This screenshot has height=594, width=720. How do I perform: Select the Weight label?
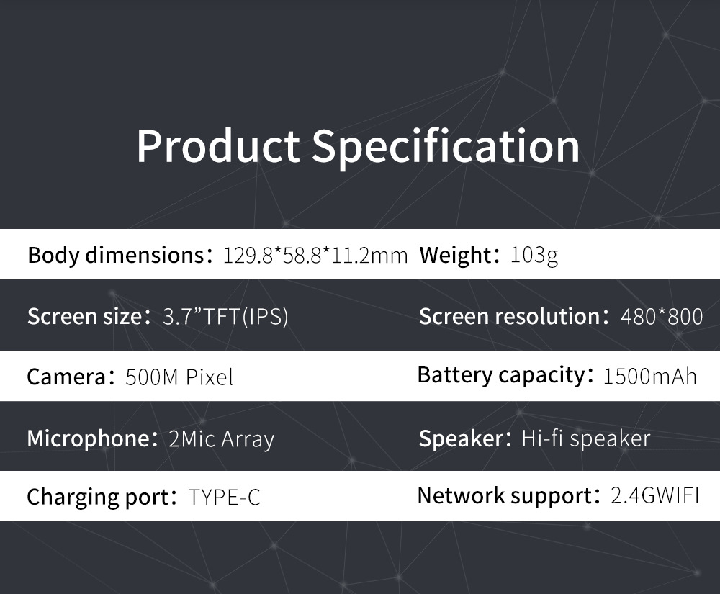[455, 255]
